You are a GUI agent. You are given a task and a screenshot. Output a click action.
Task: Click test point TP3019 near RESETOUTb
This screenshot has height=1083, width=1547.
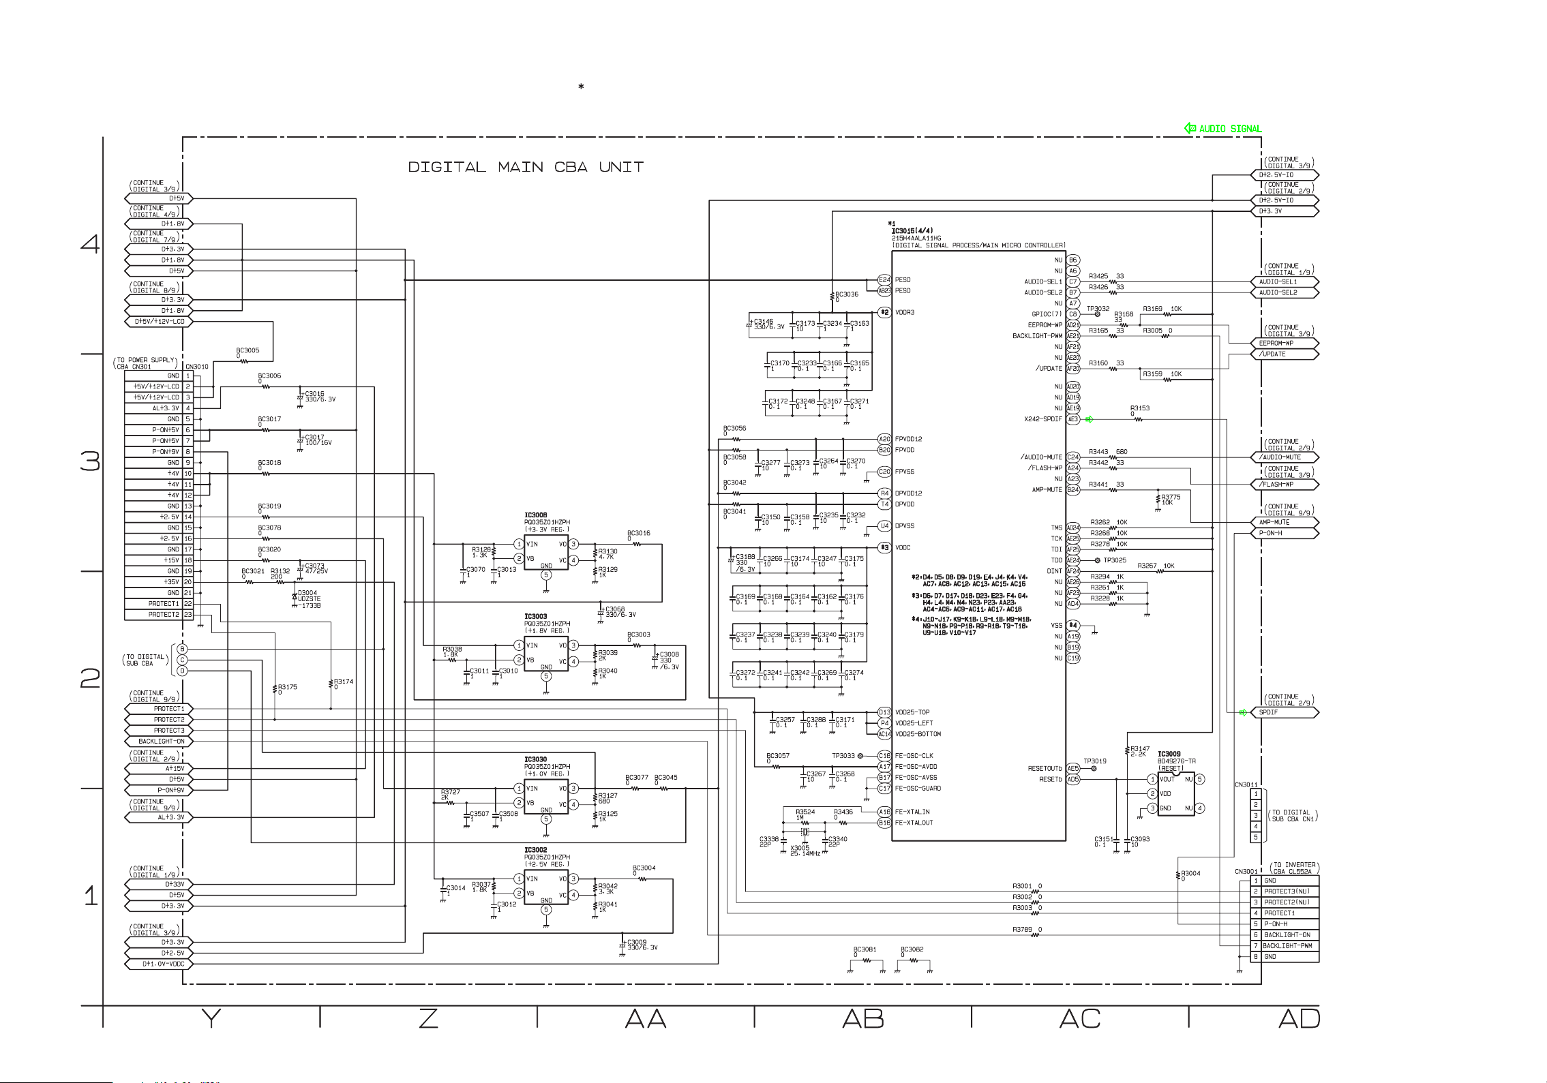point(1094,768)
